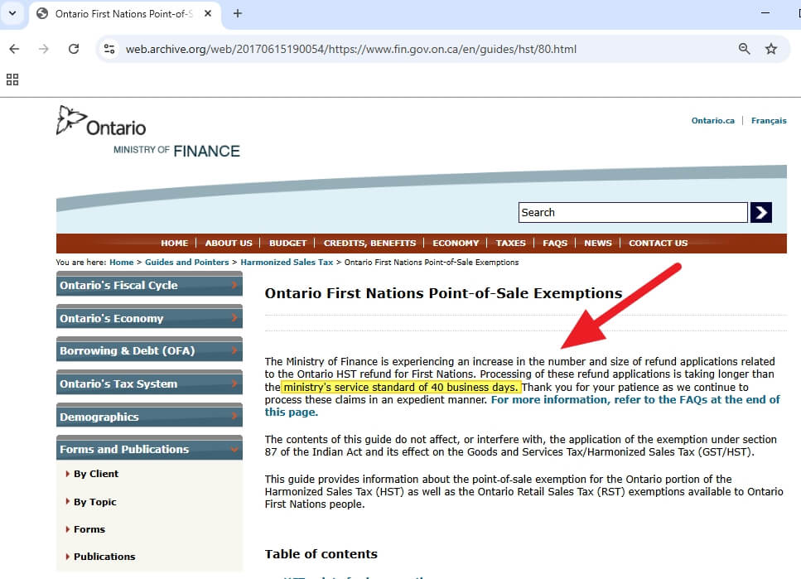Image resolution: width=801 pixels, height=579 pixels.
Task: Open the FAQS navigation item
Action: tap(555, 244)
